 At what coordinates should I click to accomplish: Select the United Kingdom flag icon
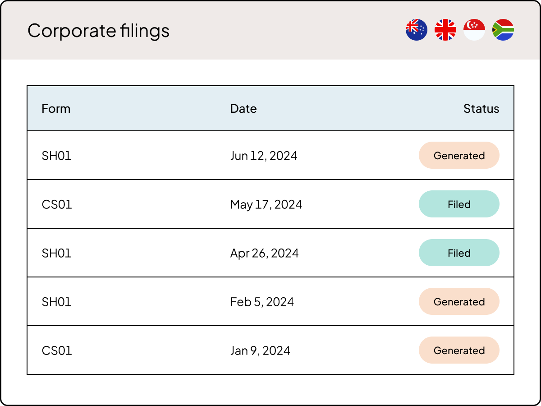(445, 29)
